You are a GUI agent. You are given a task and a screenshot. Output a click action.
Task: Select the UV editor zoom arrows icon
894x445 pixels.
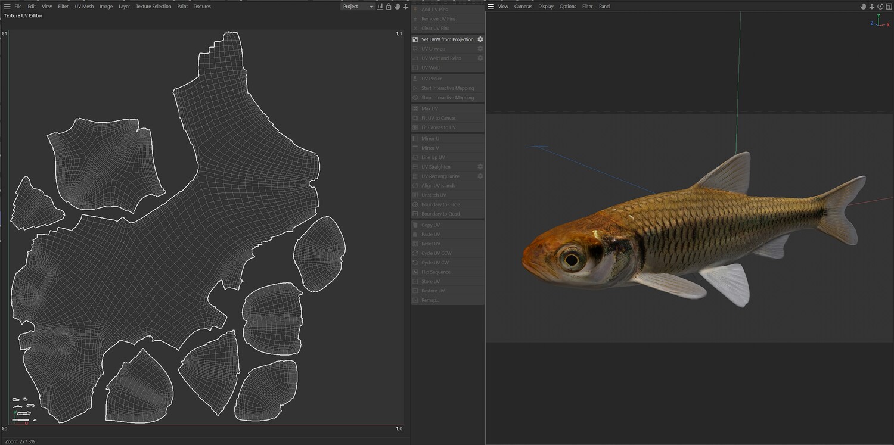tap(406, 6)
